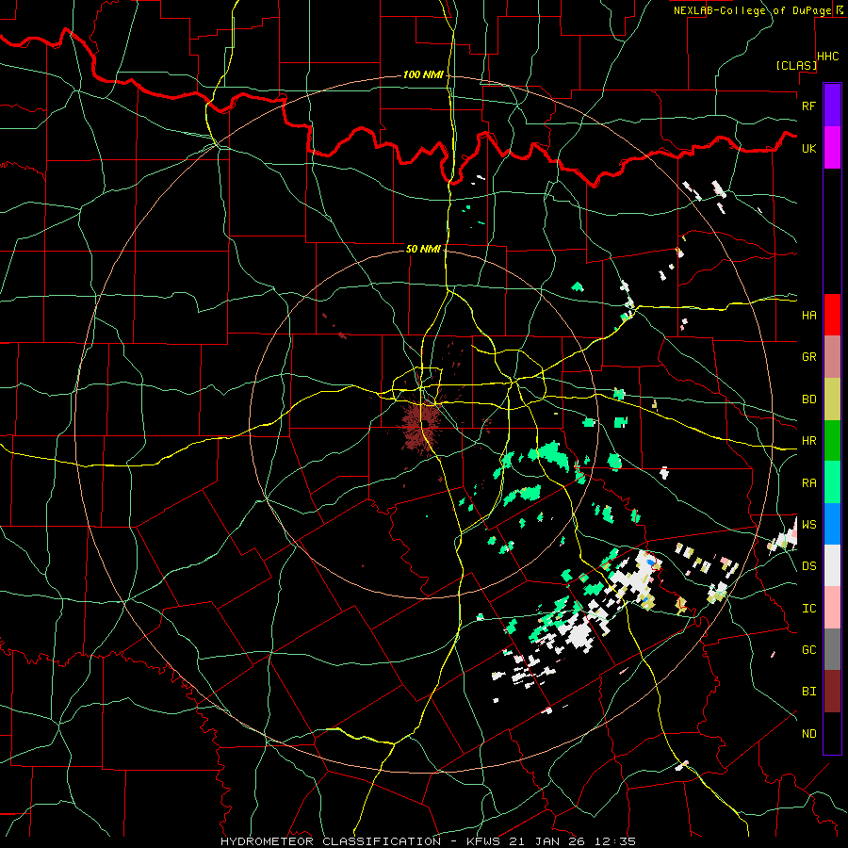The height and width of the screenshot is (848, 848).
Task: Click the RA legend label
Action: tap(808, 483)
